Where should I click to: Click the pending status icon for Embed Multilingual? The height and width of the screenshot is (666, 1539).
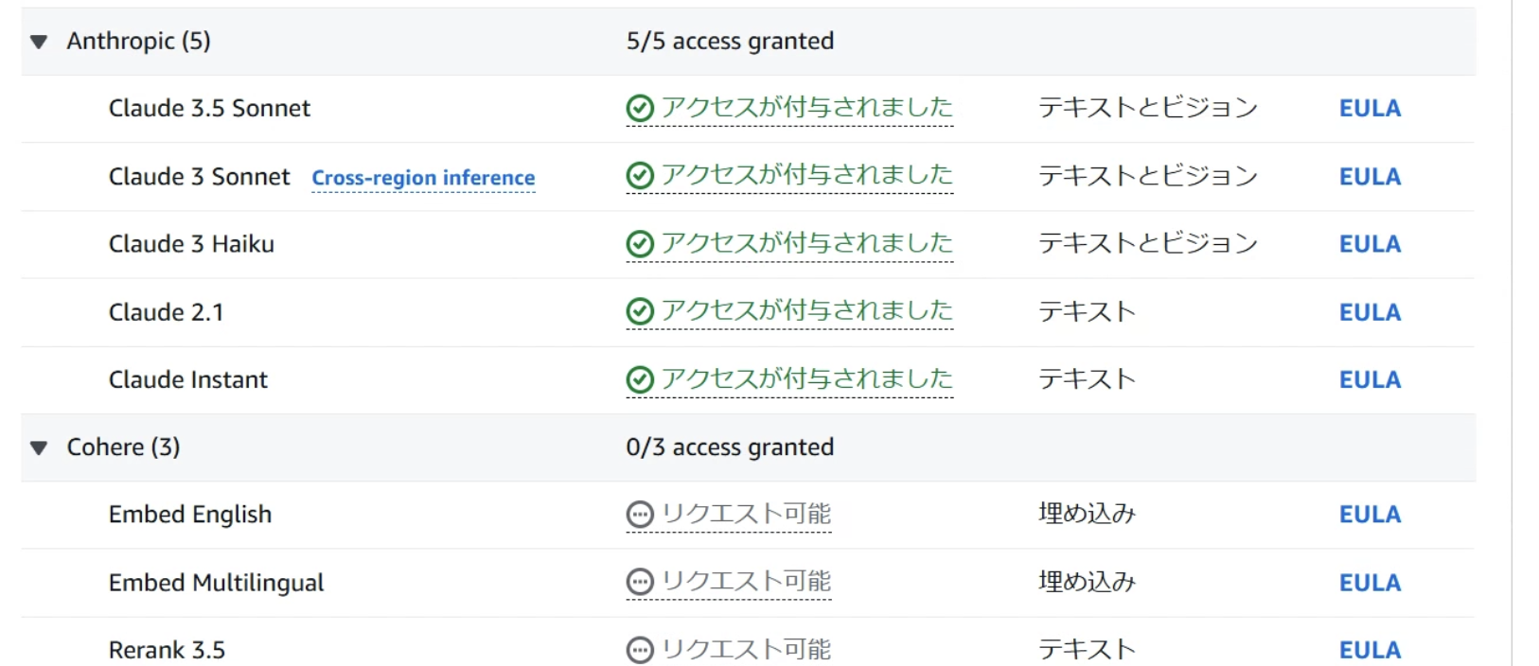[641, 582]
